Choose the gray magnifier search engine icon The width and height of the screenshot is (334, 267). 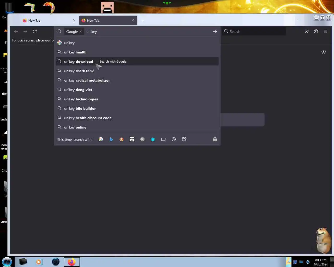click(x=142, y=139)
